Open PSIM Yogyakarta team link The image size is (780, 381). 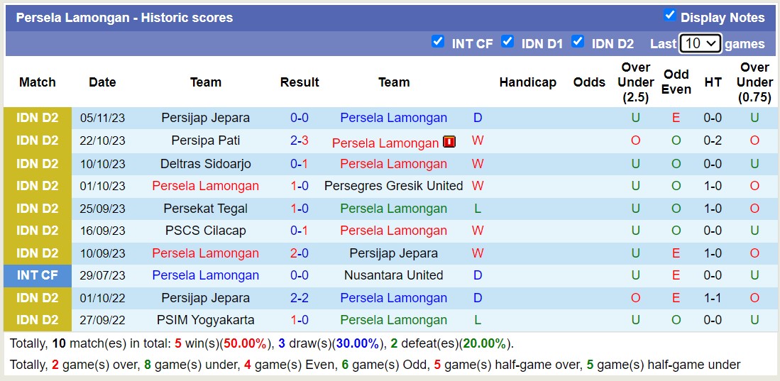coord(205,320)
